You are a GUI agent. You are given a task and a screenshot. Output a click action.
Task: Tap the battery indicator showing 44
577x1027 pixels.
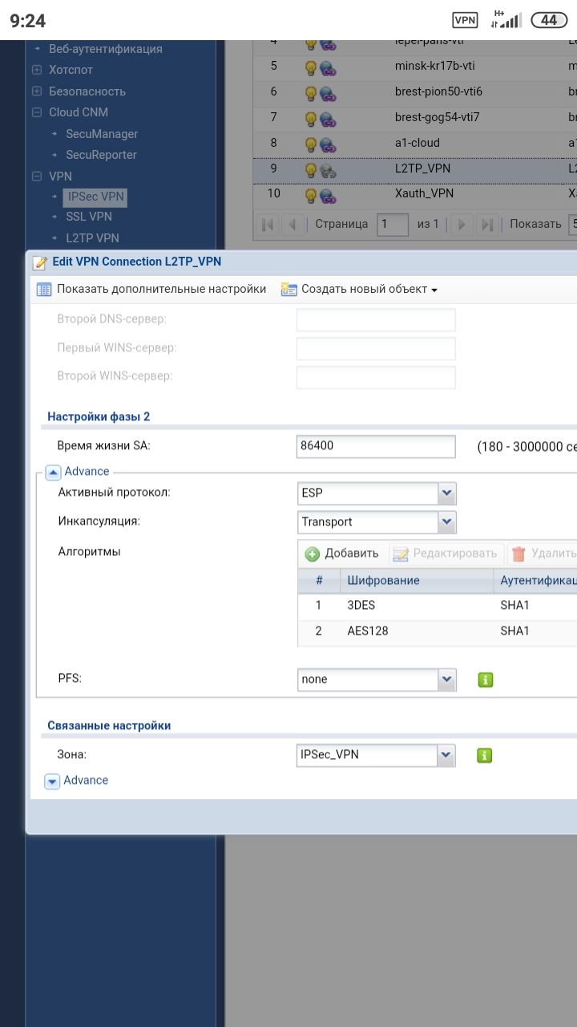point(548,20)
